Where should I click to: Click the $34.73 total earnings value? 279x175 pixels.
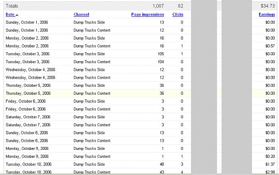click(268, 6)
